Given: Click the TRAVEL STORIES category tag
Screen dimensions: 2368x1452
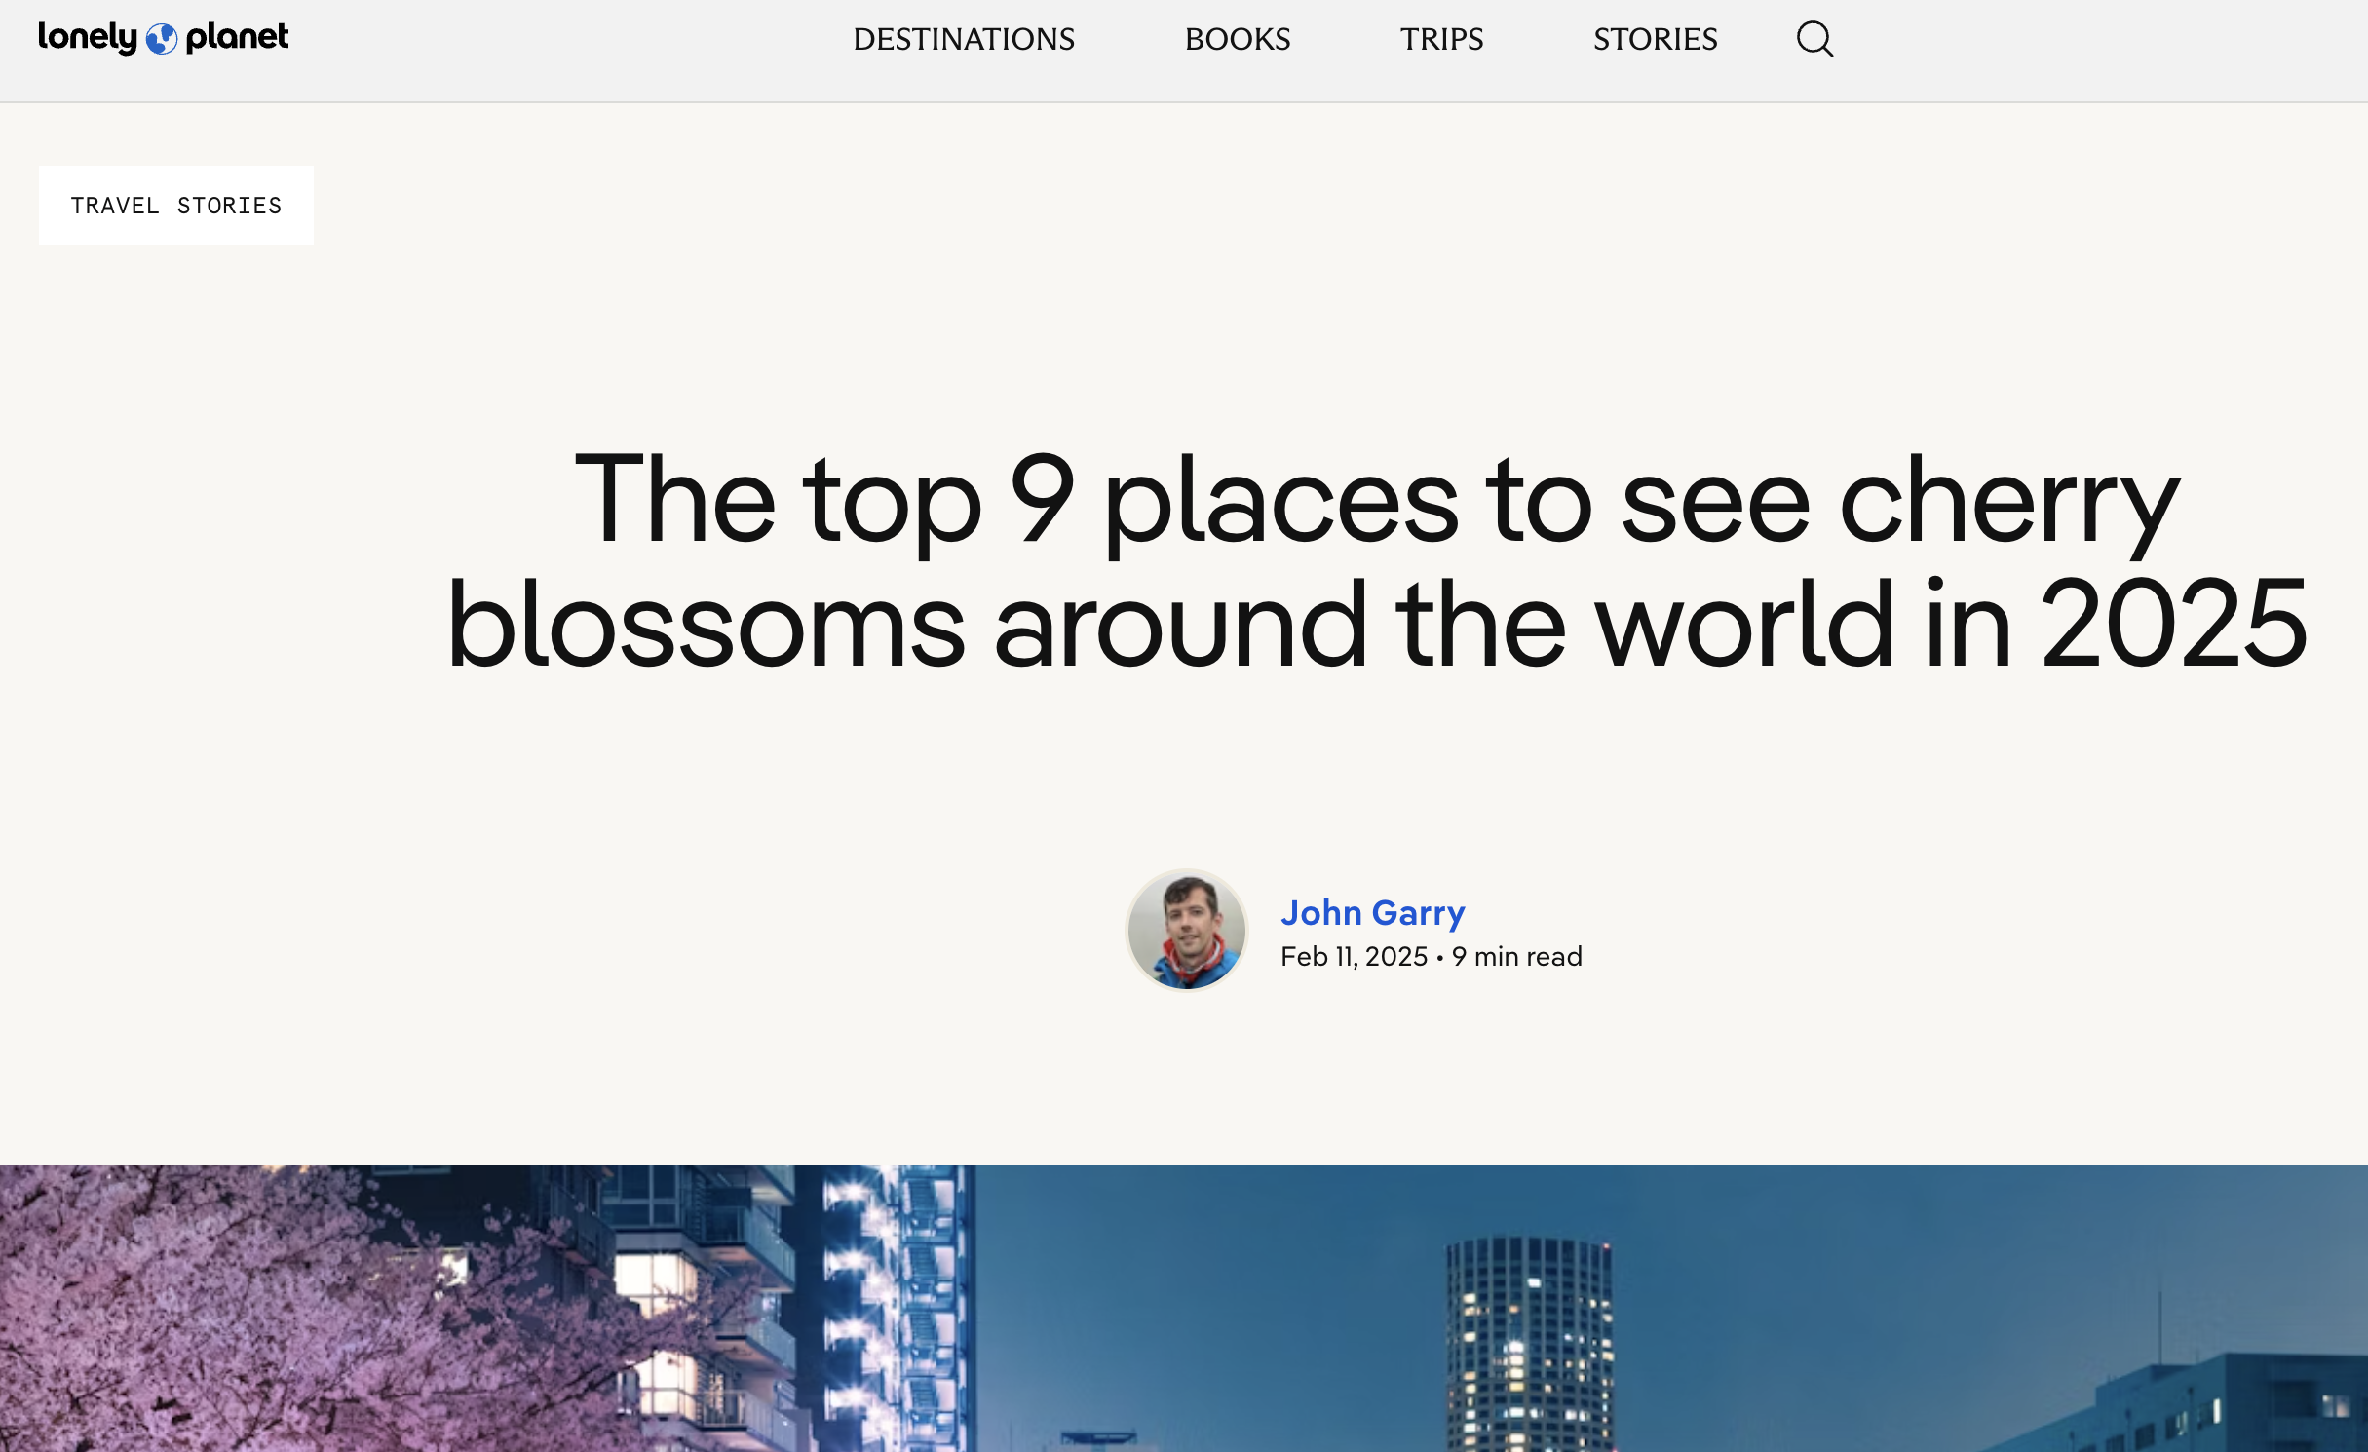Looking at the screenshot, I should point(176,206).
